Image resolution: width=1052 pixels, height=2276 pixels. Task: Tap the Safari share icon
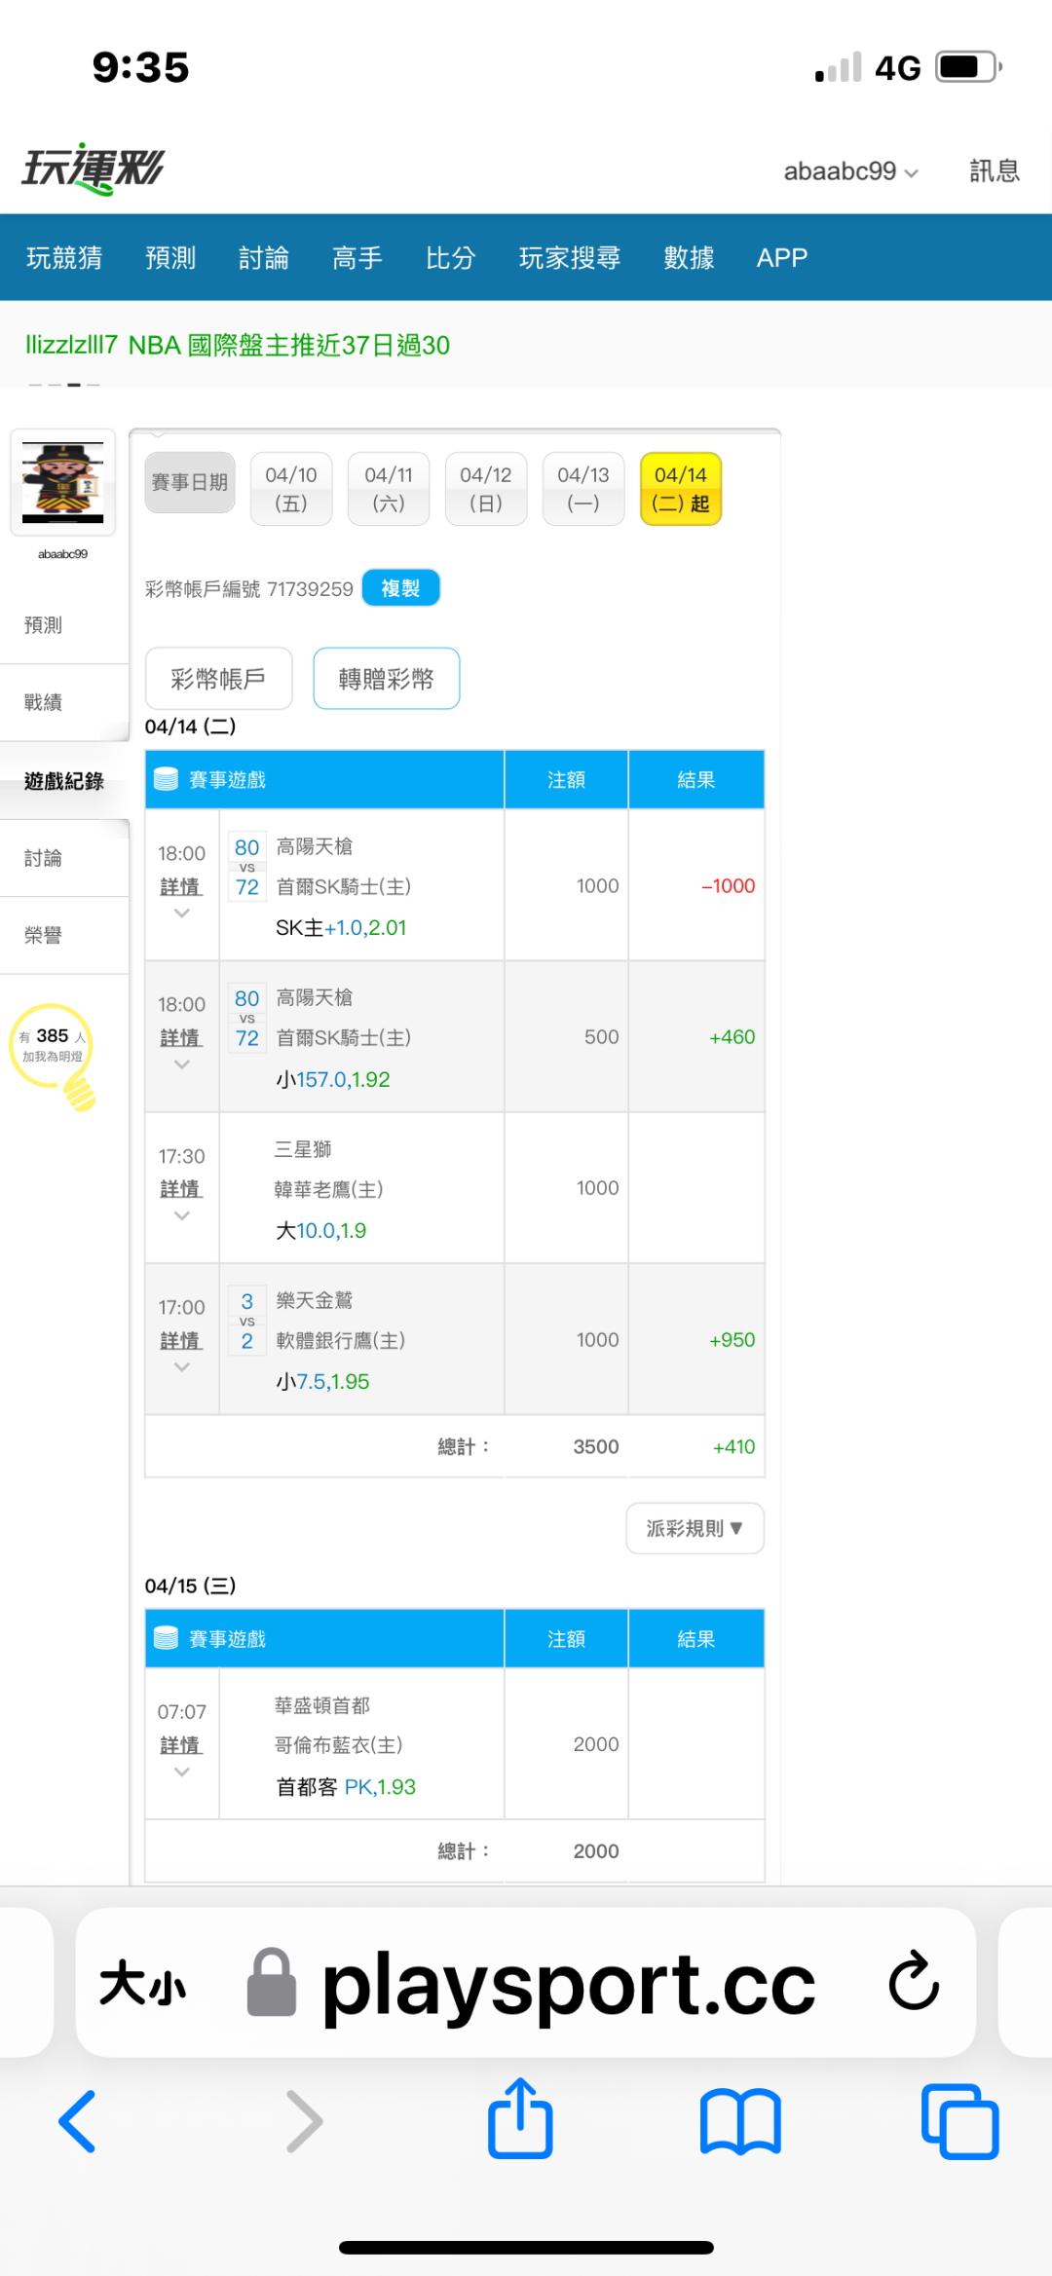(x=520, y=2119)
